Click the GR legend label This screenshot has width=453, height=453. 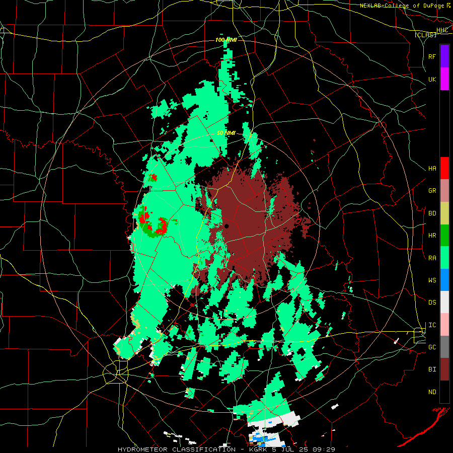click(432, 191)
